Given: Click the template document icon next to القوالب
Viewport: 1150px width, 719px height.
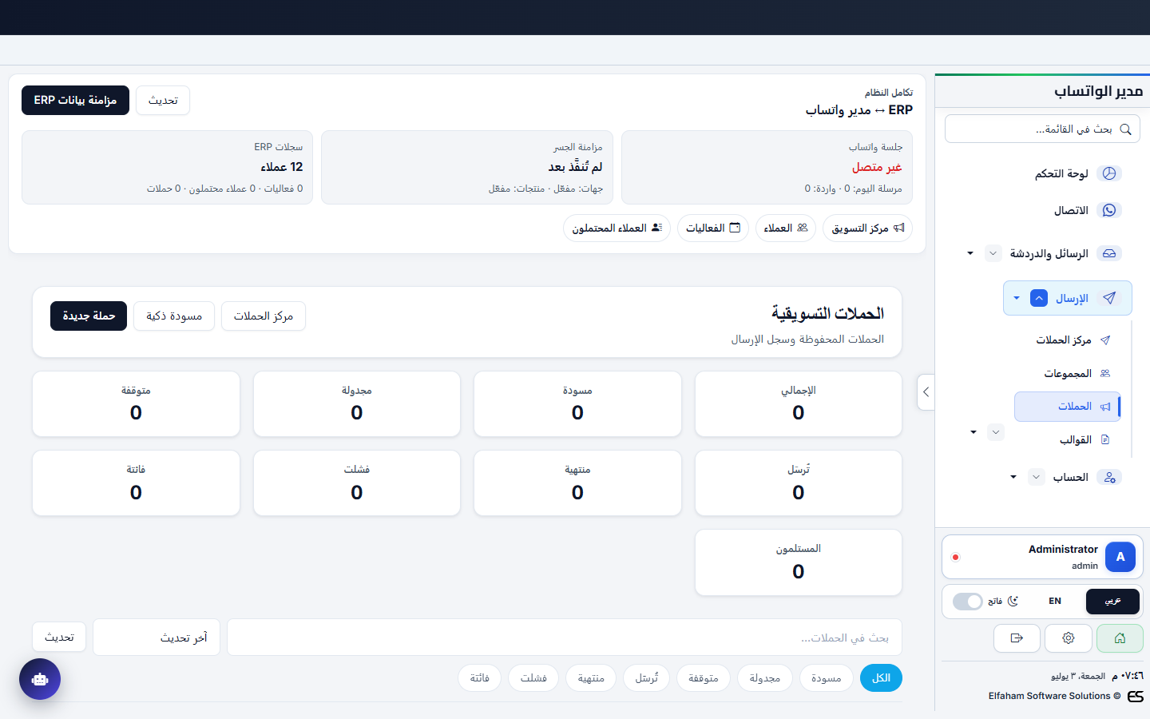Looking at the screenshot, I should tap(1105, 439).
